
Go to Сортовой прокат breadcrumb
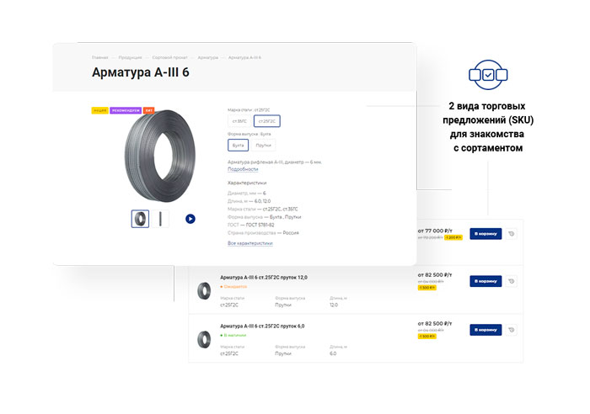point(169,57)
